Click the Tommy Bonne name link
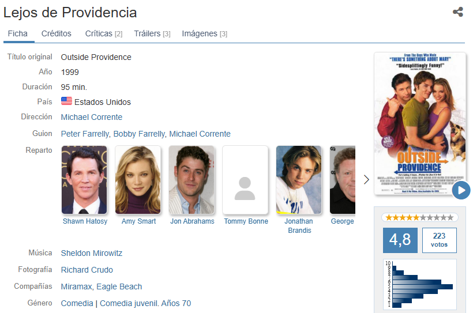The width and height of the screenshot is (473, 313). [246, 221]
